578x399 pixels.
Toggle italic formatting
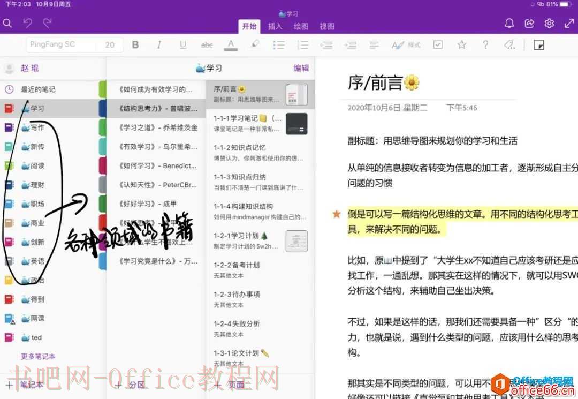[159, 44]
